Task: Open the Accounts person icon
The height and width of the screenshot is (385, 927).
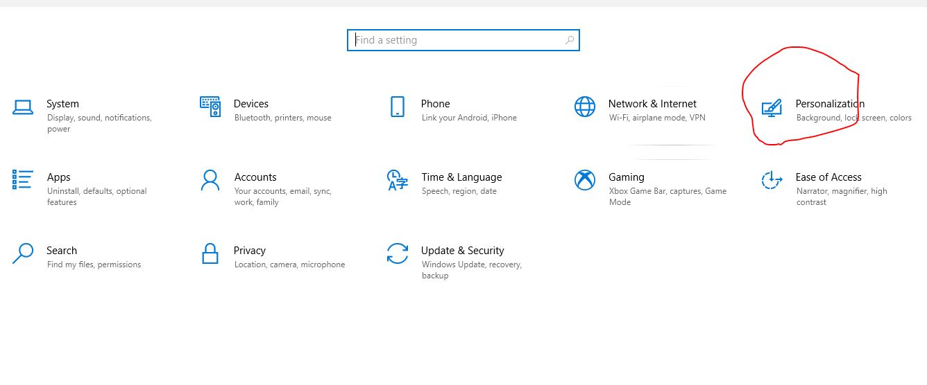Action: (x=210, y=180)
